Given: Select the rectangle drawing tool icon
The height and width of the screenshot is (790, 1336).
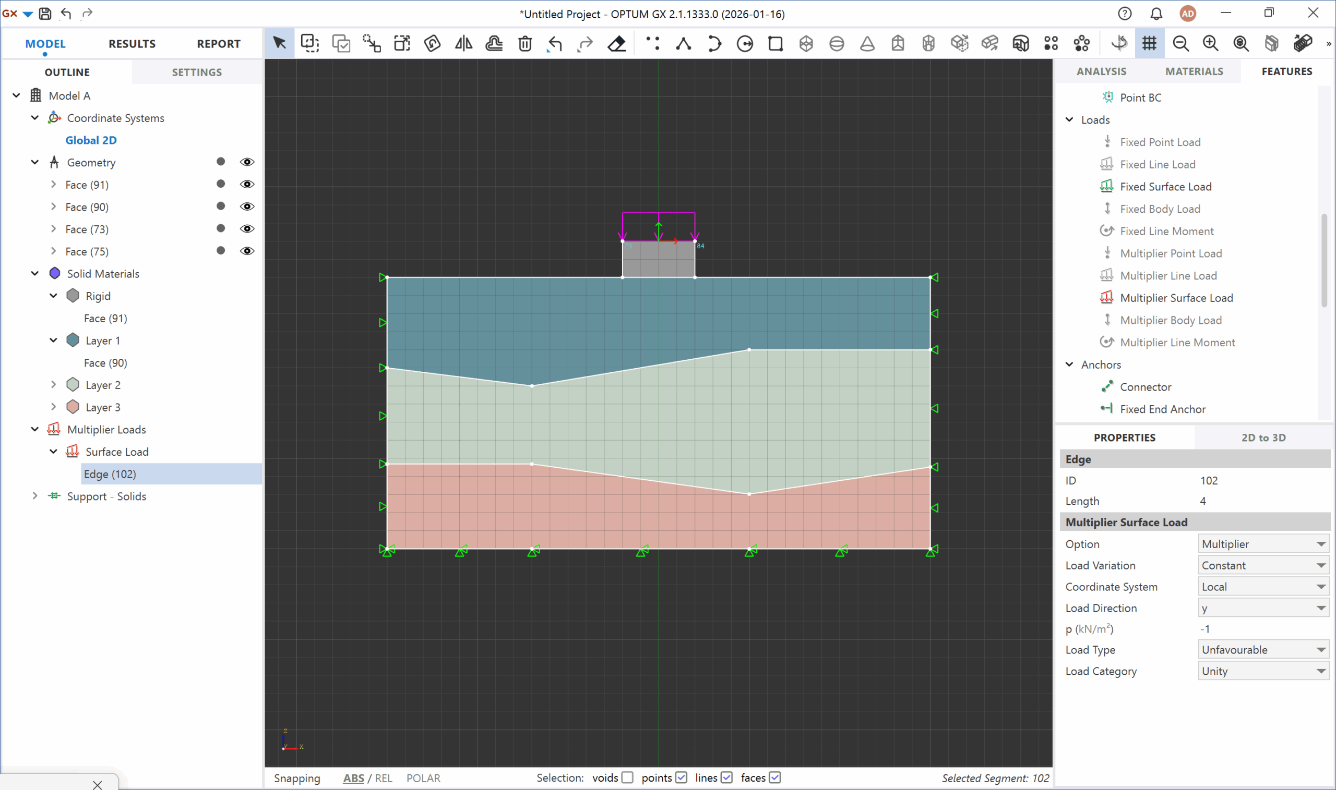Looking at the screenshot, I should 775,44.
